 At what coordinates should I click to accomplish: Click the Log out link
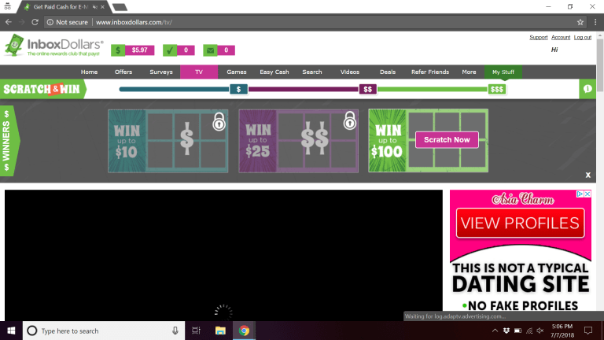[582, 37]
